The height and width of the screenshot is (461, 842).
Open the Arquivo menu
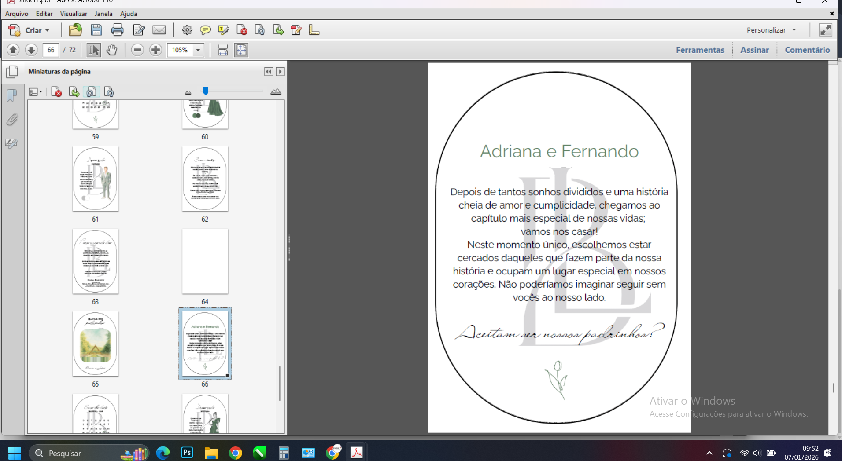[x=16, y=14]
